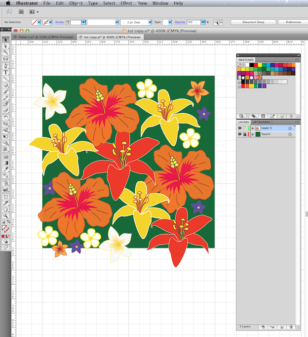Screen dimensions: 308x337
Task: Select the Pen tool
Action: tap(5, 66)
